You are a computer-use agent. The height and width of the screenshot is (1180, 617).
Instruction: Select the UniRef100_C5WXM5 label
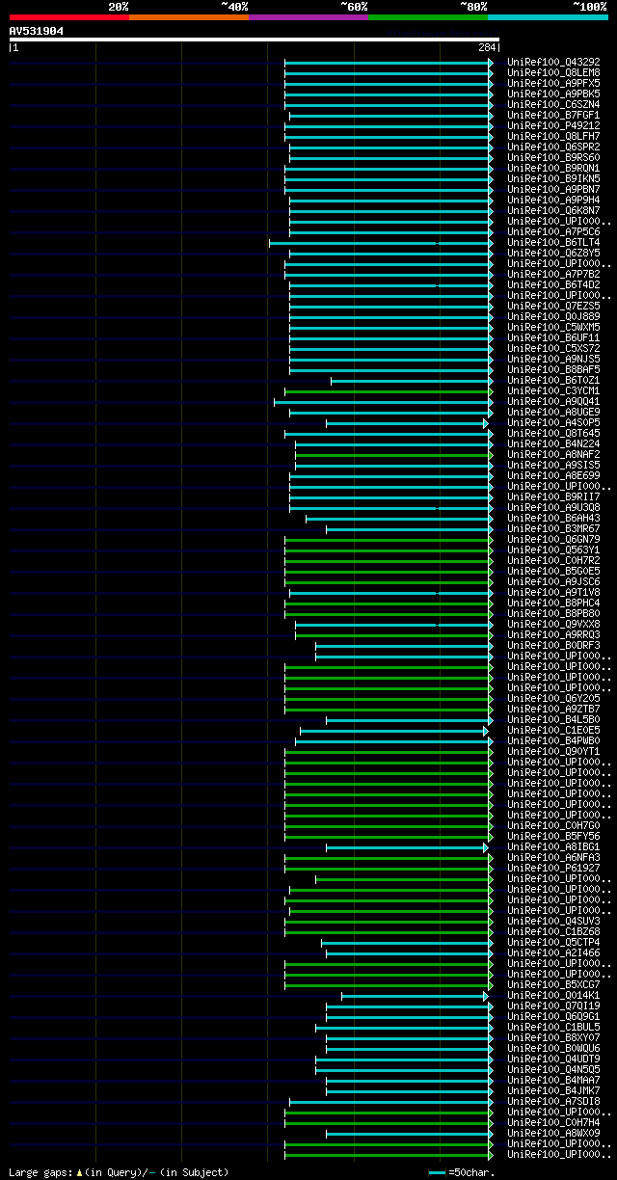click(x=553, y=327)
